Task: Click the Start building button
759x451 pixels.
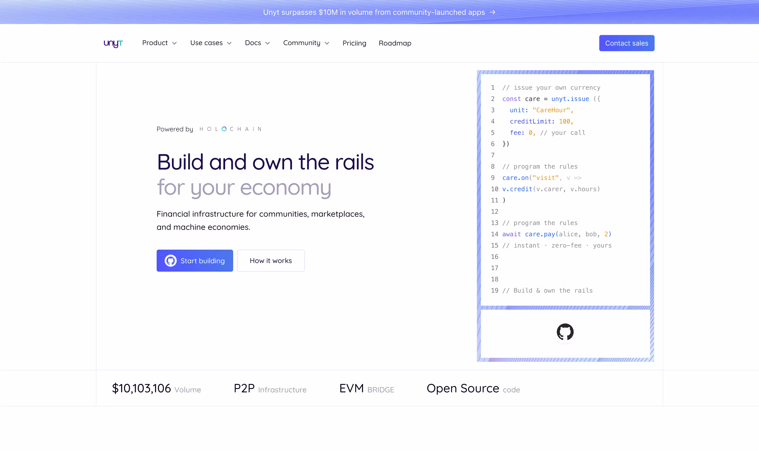Action: [x=195, y=261]
